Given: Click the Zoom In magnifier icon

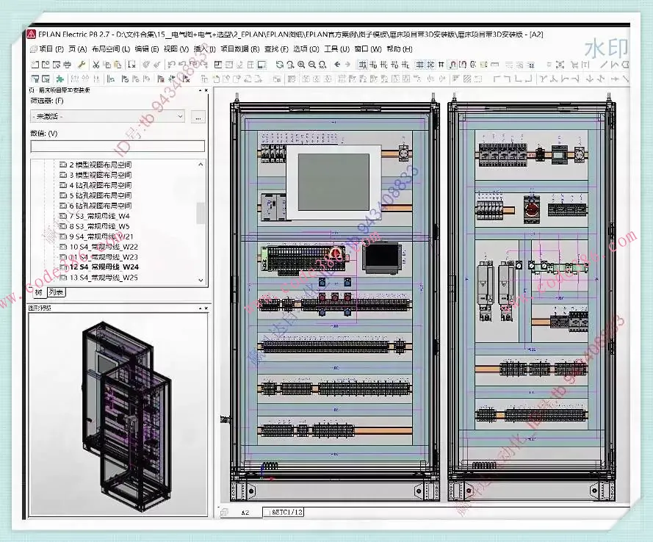Looking at the screenshot, I should [301, 65].
